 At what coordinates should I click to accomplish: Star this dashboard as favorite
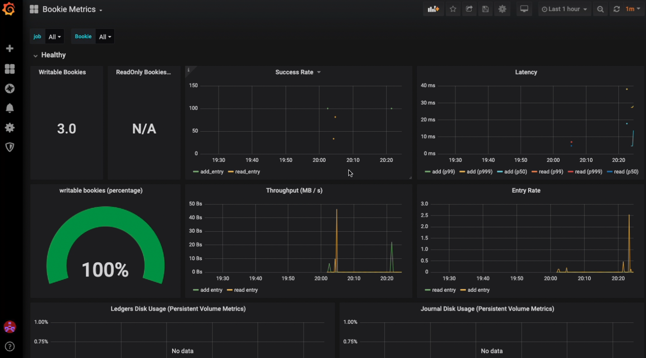[453, 9]
